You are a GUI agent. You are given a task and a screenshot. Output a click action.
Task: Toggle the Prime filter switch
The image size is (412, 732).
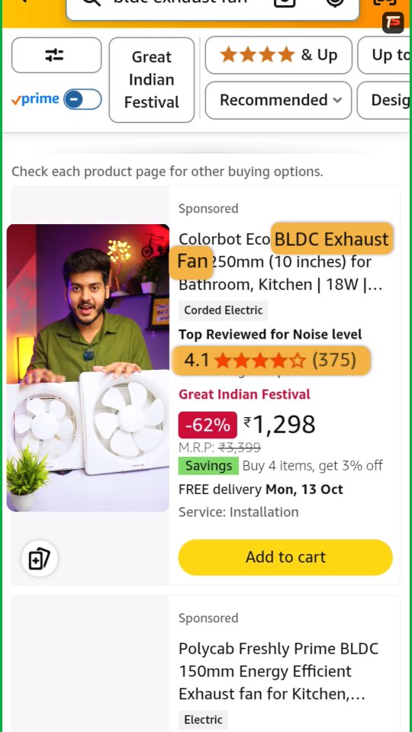click(x=82, y=99)
